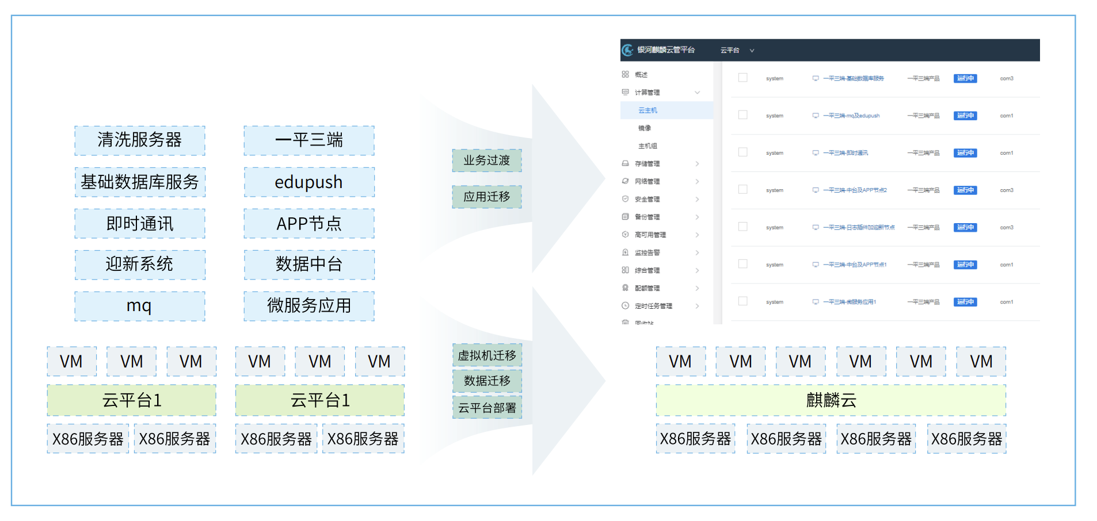Viewport: 1097px width, 521px height.
Task: Expand the 监控告警 chevron
Action: [698, 253]
